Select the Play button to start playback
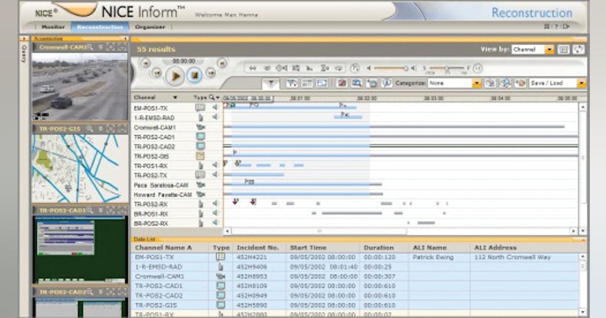The height and width of the screenshot is (318, 606). click(x=175, y=74)
